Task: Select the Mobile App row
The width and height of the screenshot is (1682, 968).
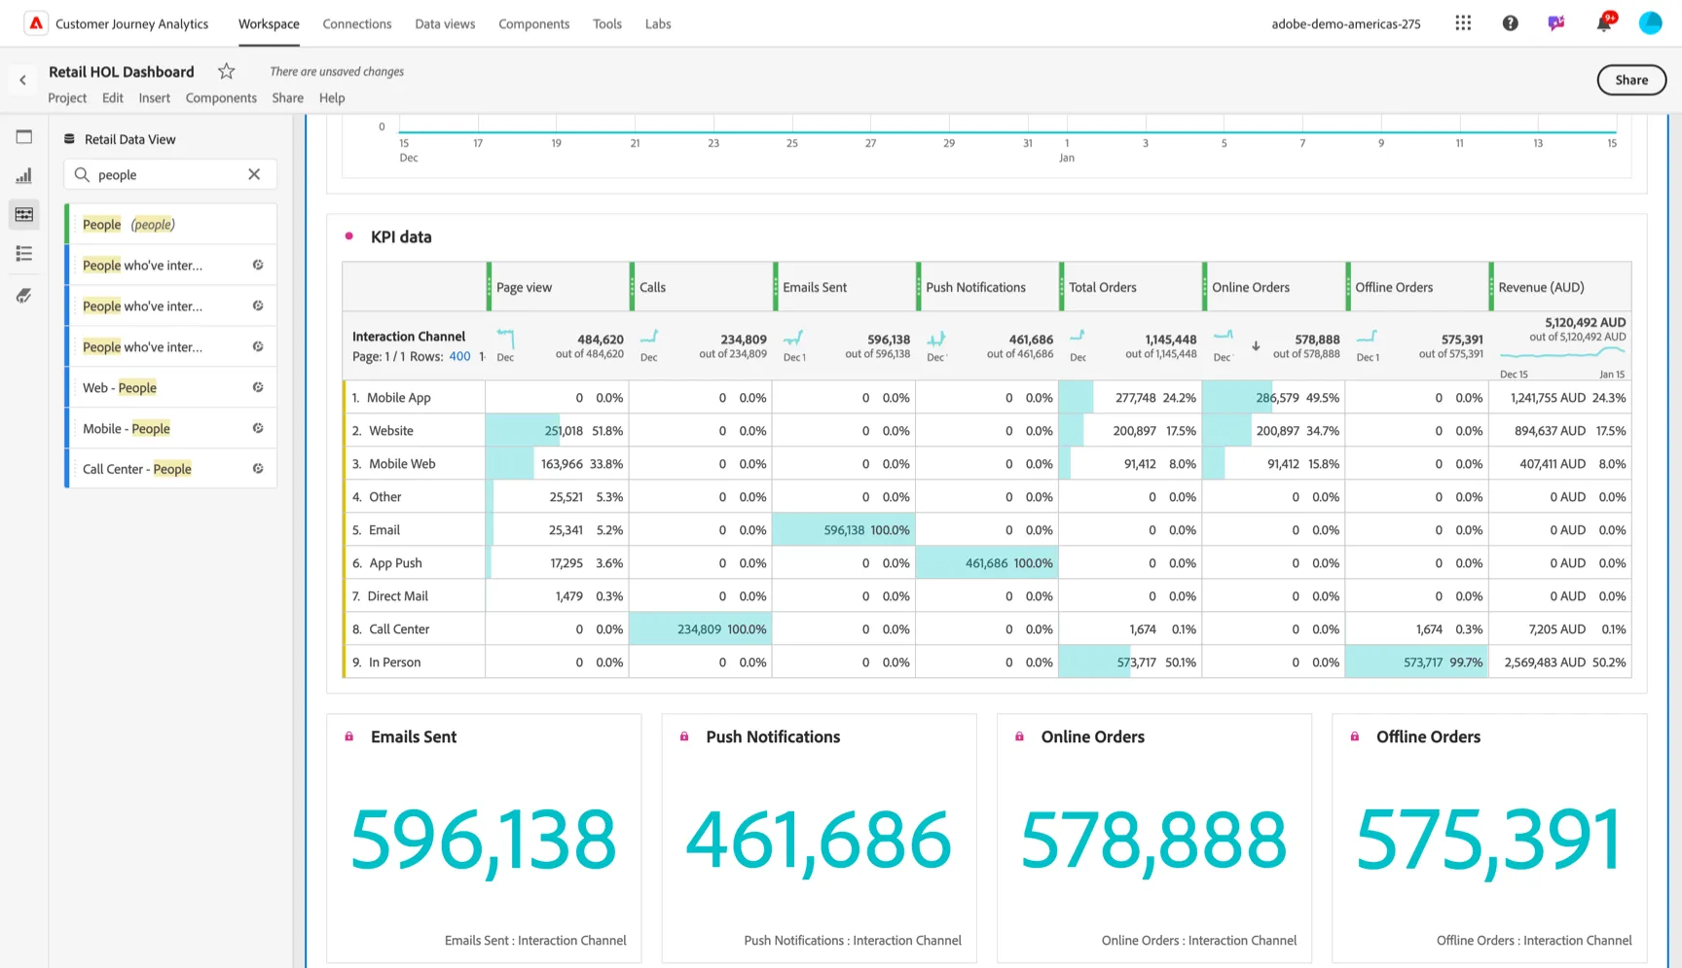Action: pyautogui.click(x=987, y=398)
